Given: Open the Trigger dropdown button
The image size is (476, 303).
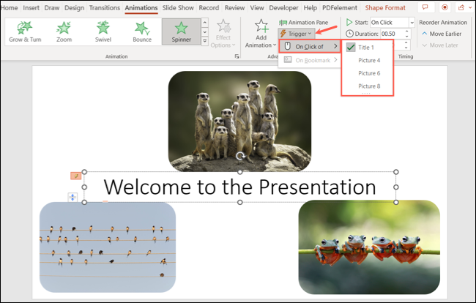Looking at the screenshot, I should (297, 34).
